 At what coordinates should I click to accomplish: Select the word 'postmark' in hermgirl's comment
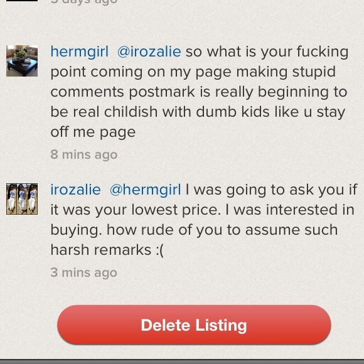pyautogui.click(x=162, y=92)
